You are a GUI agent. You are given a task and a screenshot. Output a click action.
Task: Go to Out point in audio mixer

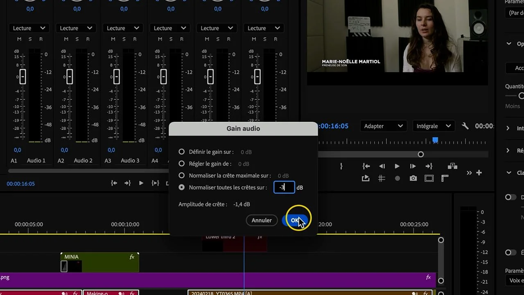[x=128, y=183]
